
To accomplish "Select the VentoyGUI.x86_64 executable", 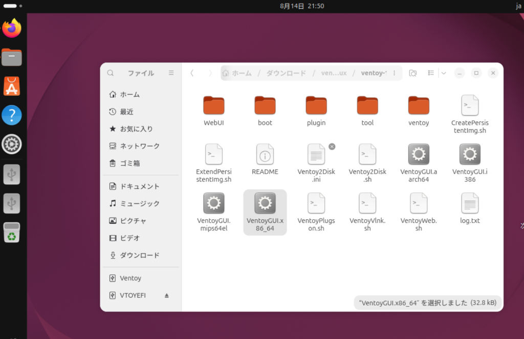I will point(265,212).
